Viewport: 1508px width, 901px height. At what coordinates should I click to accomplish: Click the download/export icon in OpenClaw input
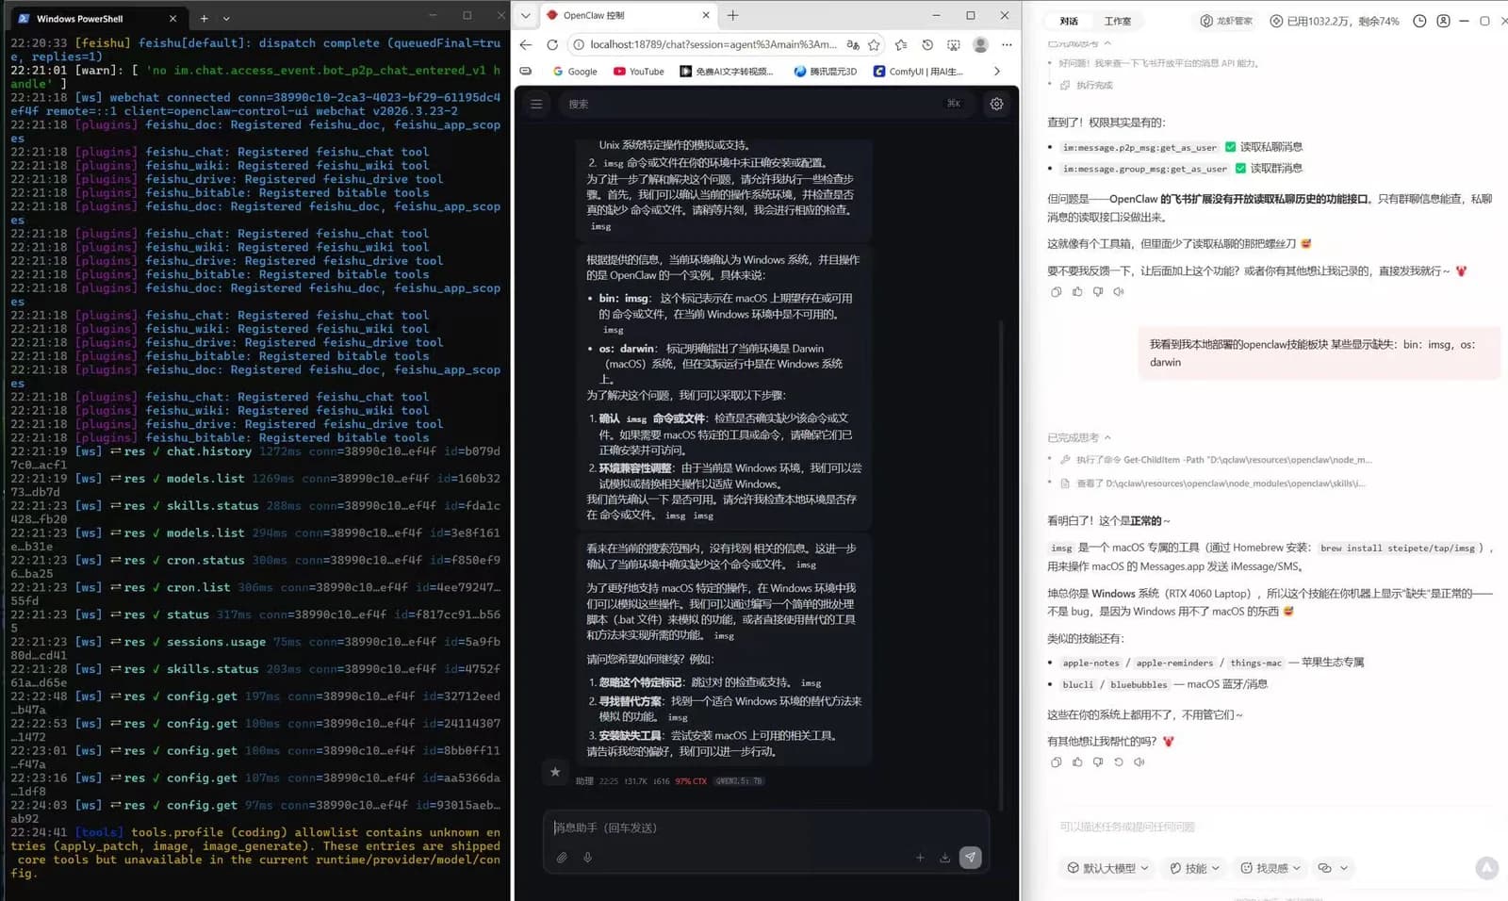[944, 858]
